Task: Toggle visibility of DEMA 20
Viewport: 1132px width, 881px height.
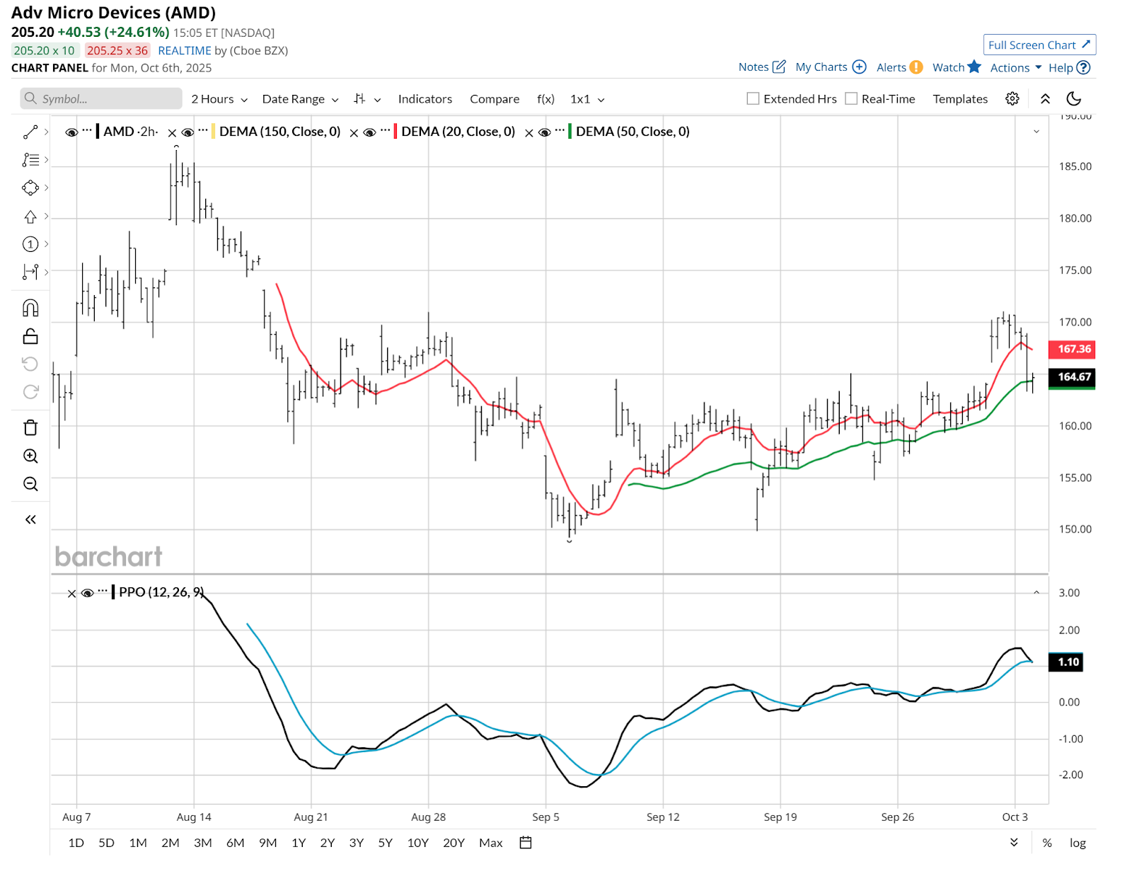Action: coord(369,132)
